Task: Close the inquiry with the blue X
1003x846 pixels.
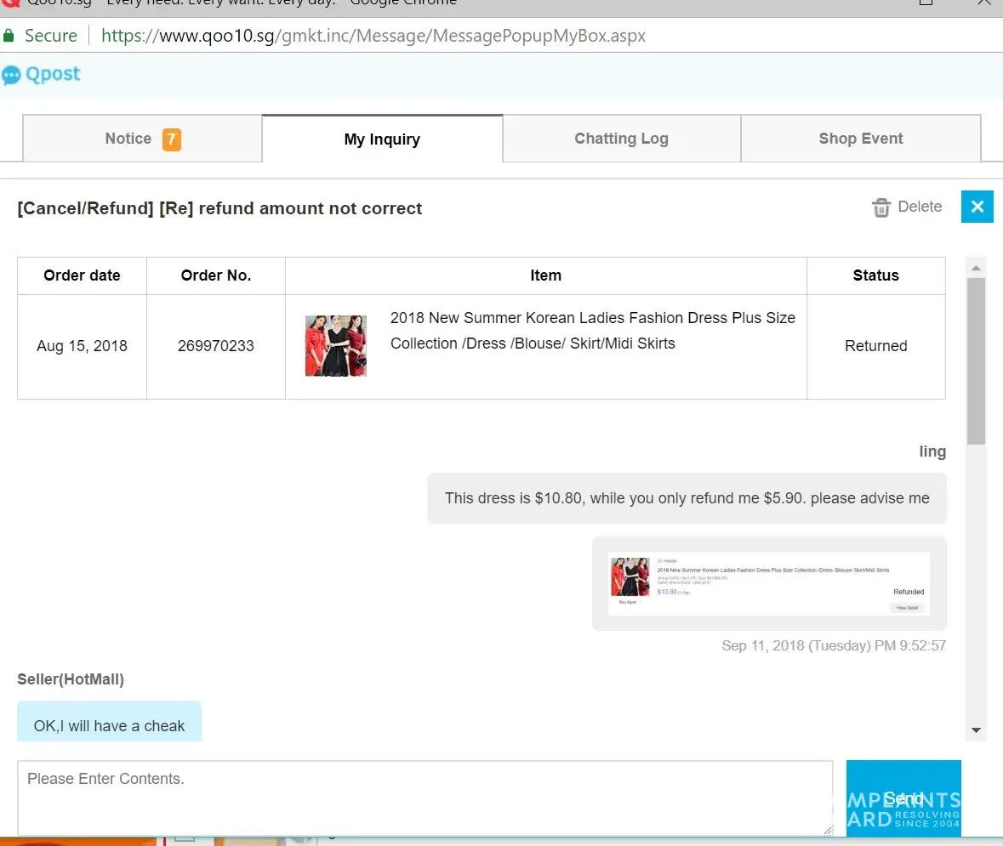Action: pyautogui.click(x=977, y=207)
